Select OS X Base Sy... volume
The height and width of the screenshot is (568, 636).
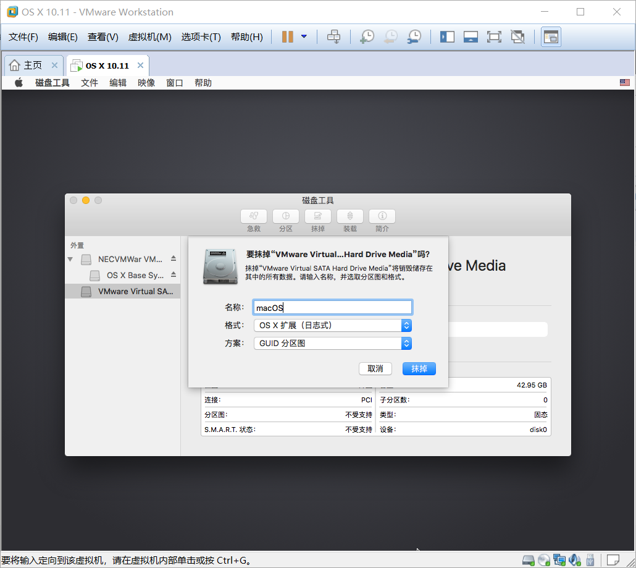click(135, 275)
